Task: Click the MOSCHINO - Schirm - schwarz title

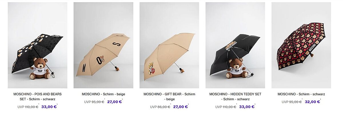Action: tap(301, 94)
